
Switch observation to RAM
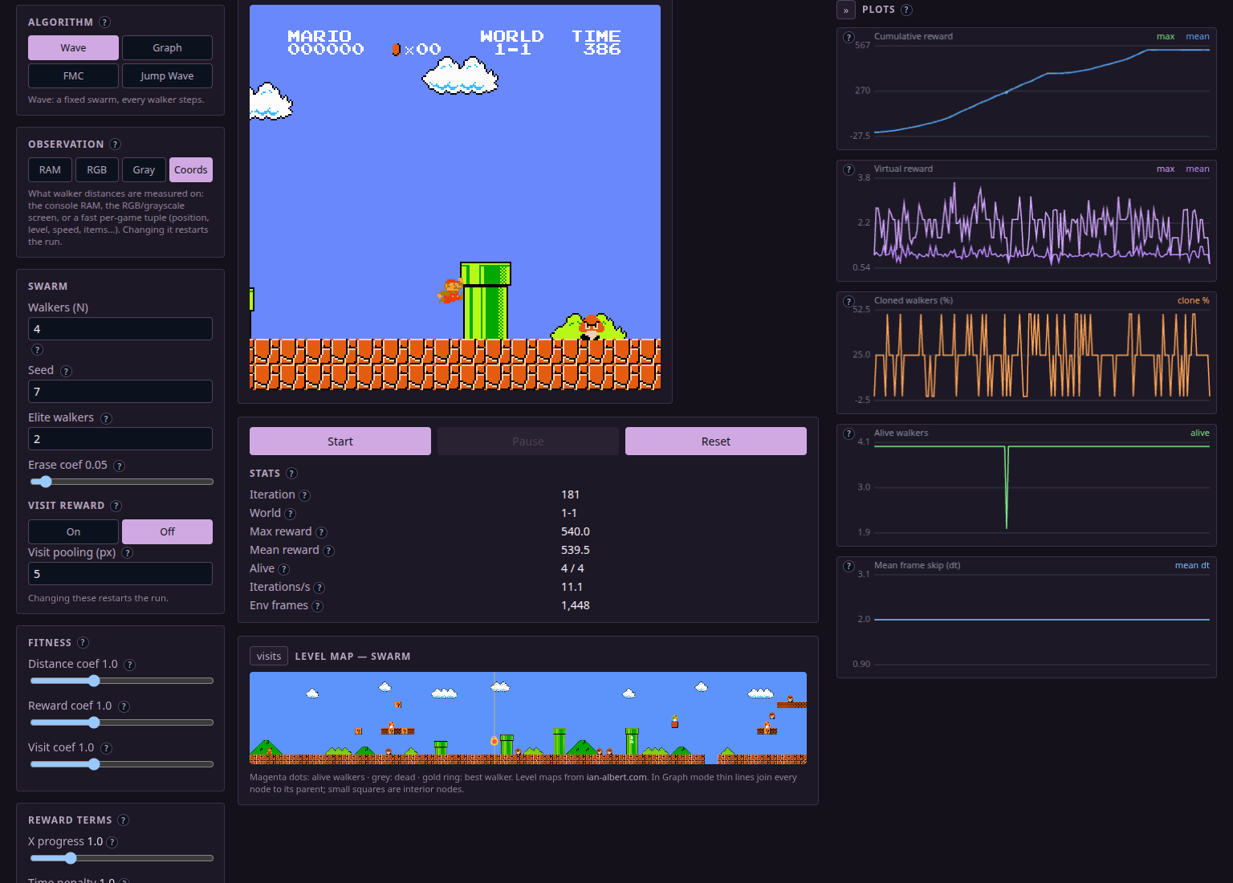50,170
